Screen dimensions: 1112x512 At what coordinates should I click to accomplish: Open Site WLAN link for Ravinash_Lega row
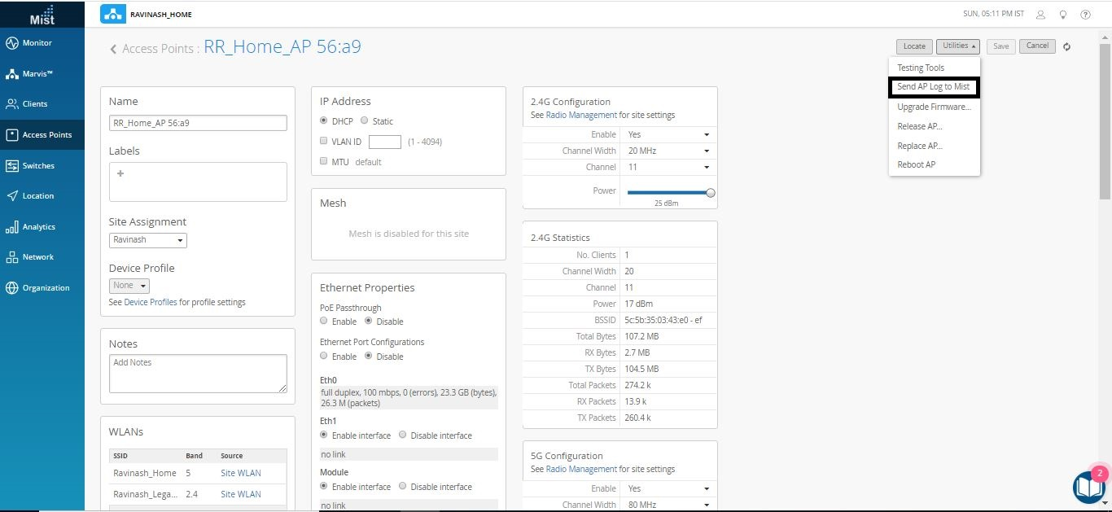[x=241, y=494]
